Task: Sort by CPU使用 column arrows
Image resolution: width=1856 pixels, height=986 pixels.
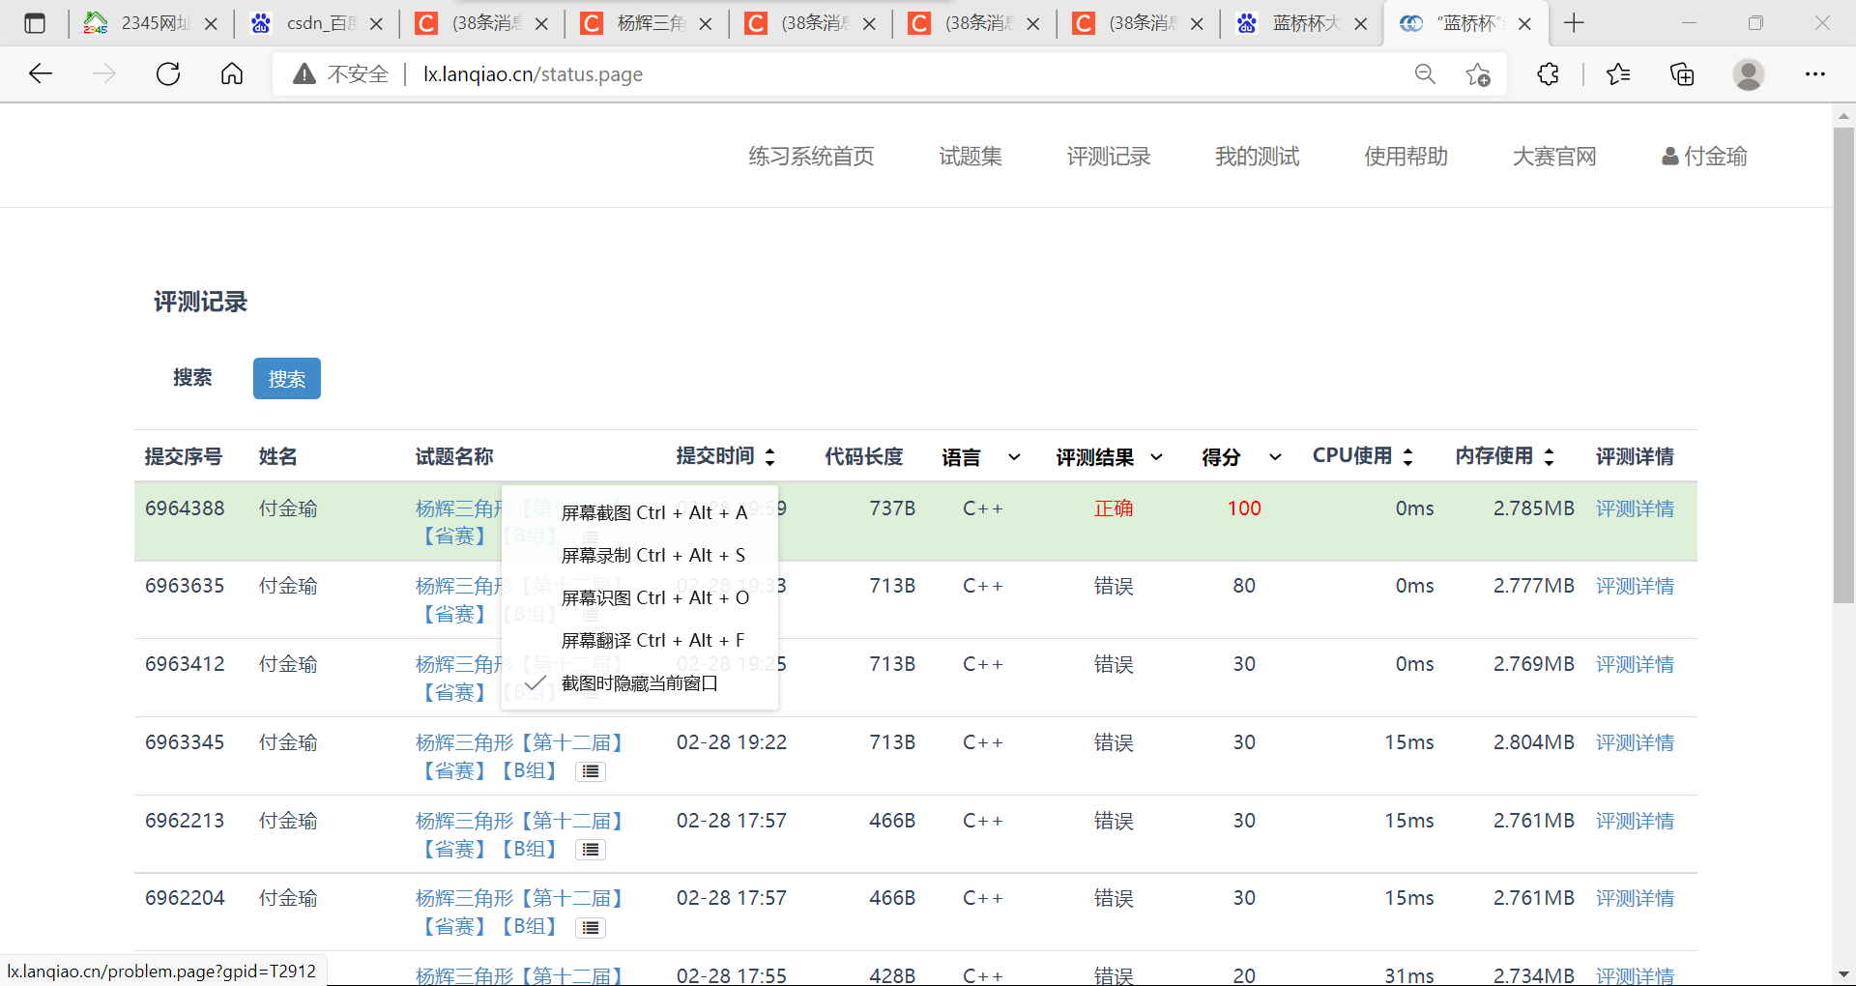Action: point(1407,456)
